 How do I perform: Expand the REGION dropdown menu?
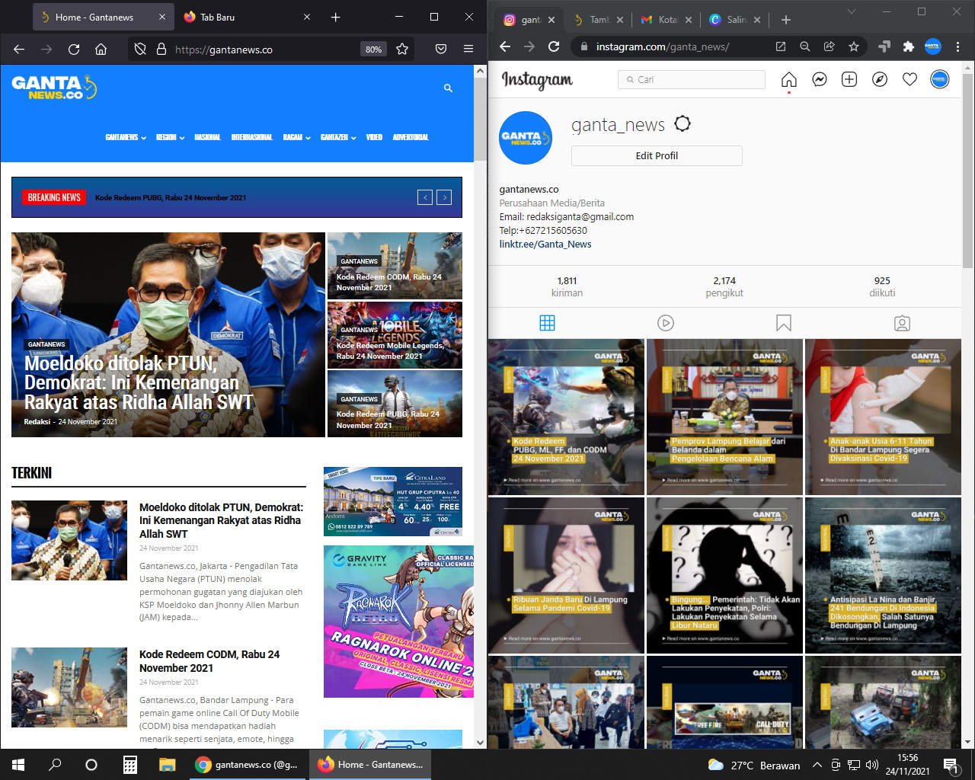point(170,138)
